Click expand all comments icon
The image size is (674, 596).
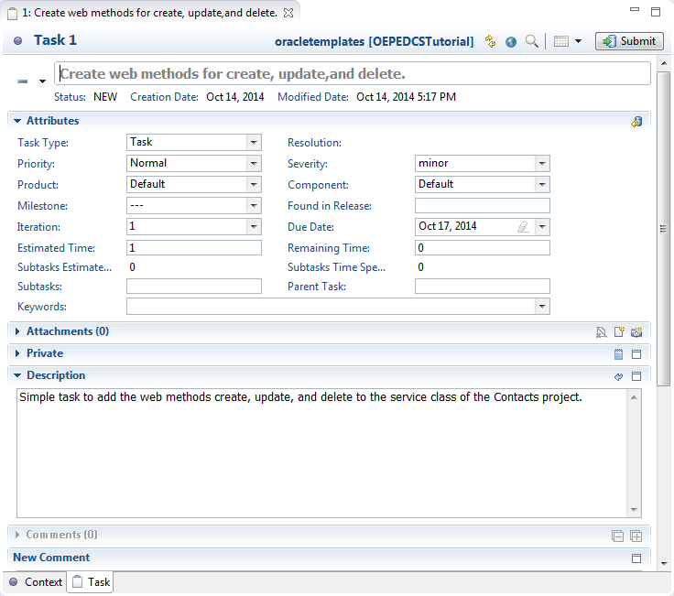click(x=636, y=536)
